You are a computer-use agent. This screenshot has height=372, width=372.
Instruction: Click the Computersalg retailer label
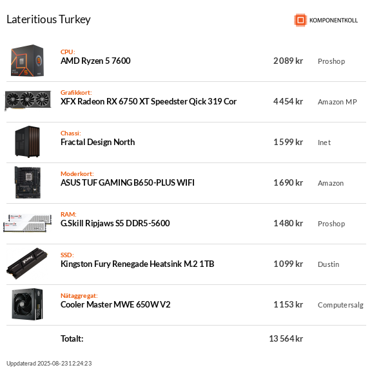coord(340,305)
